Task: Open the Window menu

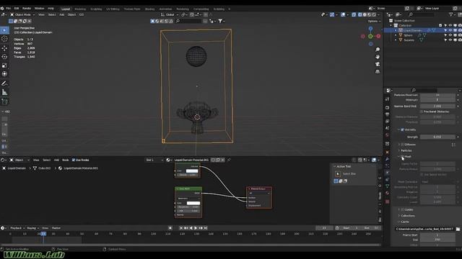Action: click(x=39, y=9)
